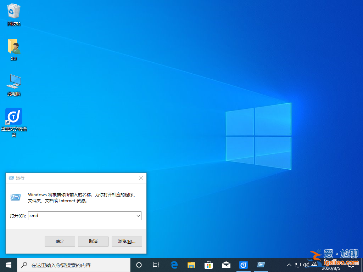This screenshot has height=272, width=363.
Task: Open network settings from the tray
Action: tap(298, 265)
